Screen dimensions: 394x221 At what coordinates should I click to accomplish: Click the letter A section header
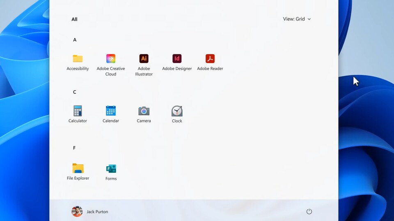coord(75,40)
